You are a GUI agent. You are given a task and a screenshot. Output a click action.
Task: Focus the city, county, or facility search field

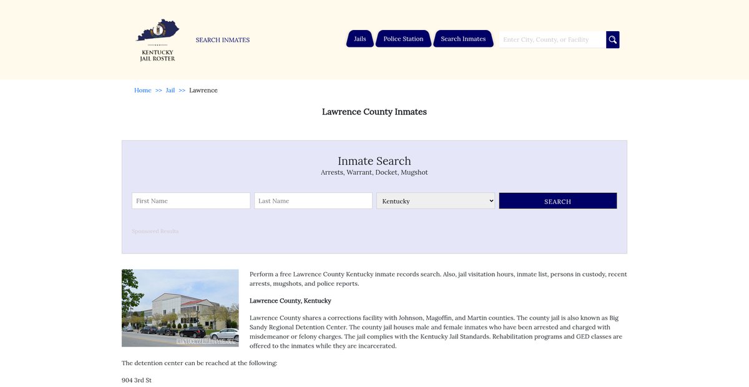552,39
